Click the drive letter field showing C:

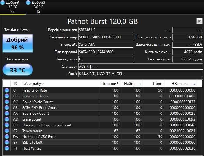[106, 59]
